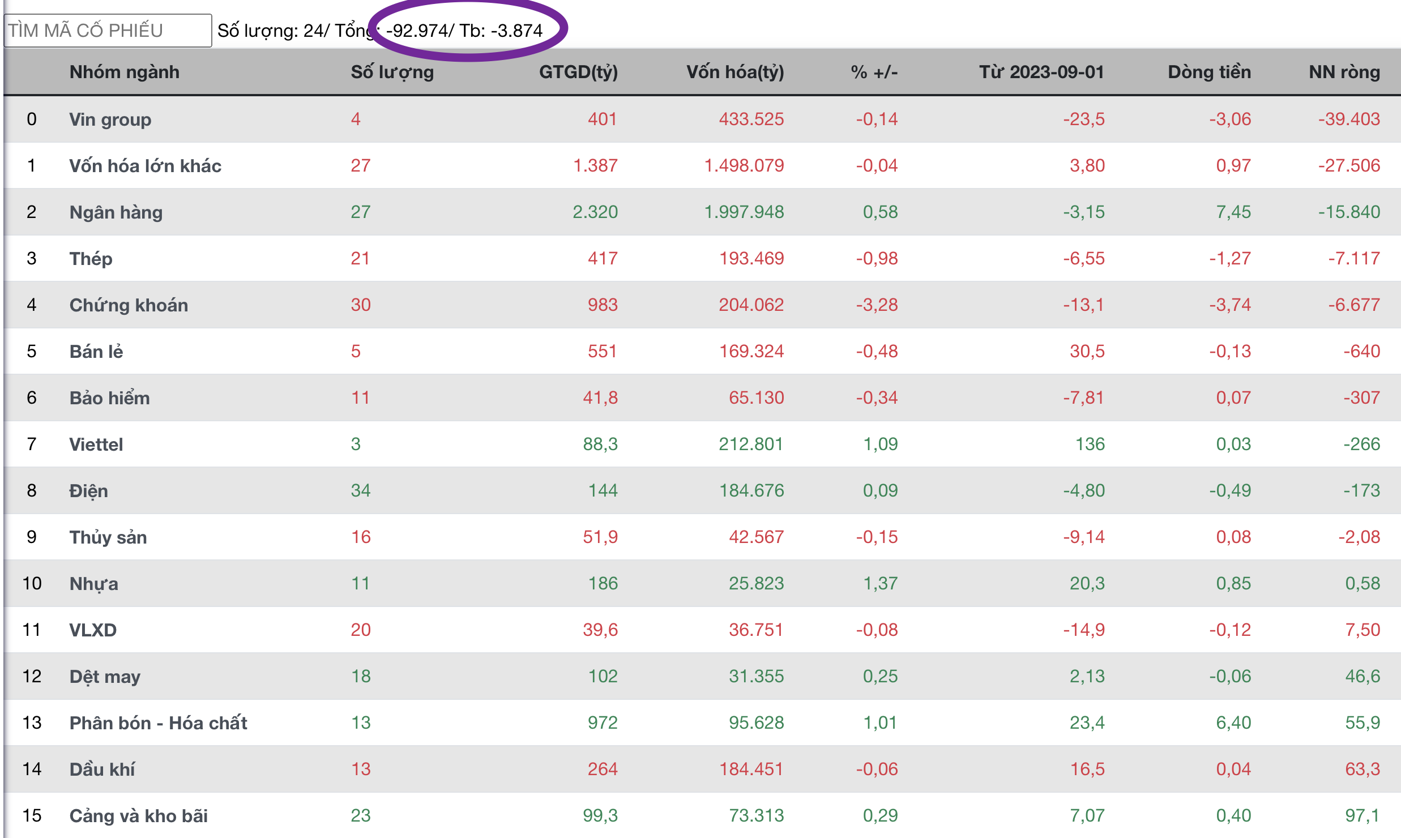Select the Dầu khí sector name
The height and width of the screenshot is (838, 1401).
102,769
